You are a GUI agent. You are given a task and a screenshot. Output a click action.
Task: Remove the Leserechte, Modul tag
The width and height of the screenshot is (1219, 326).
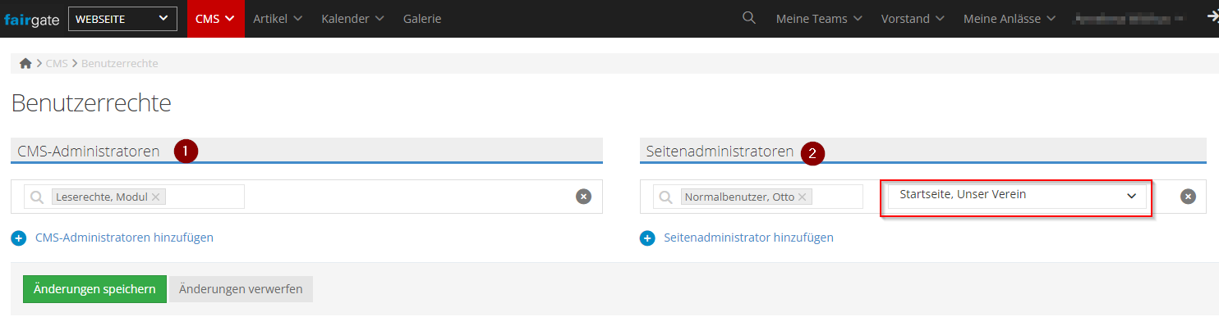tap(157, 197)
